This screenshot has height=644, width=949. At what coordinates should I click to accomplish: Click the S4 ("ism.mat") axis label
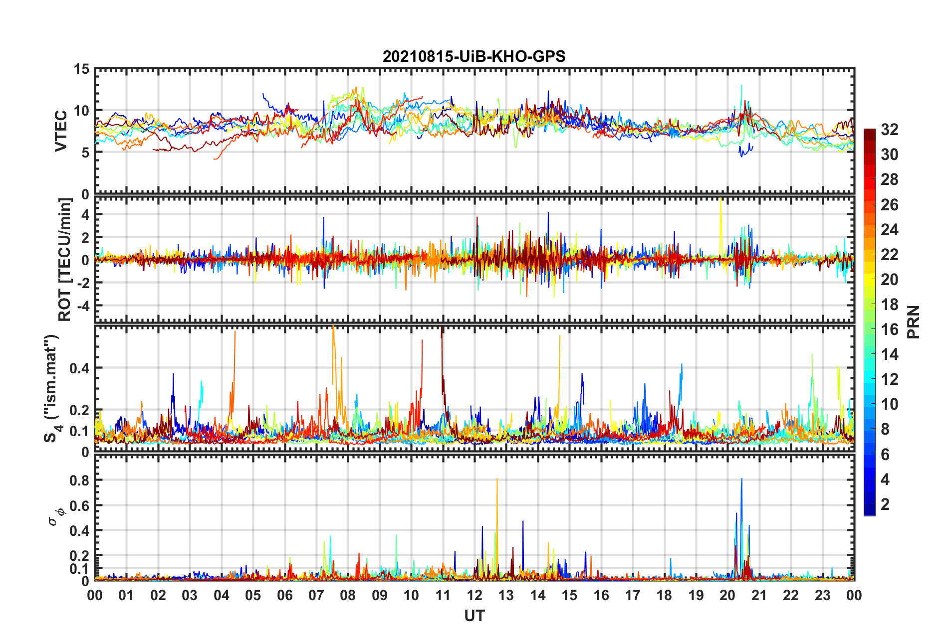coord(51,389)
